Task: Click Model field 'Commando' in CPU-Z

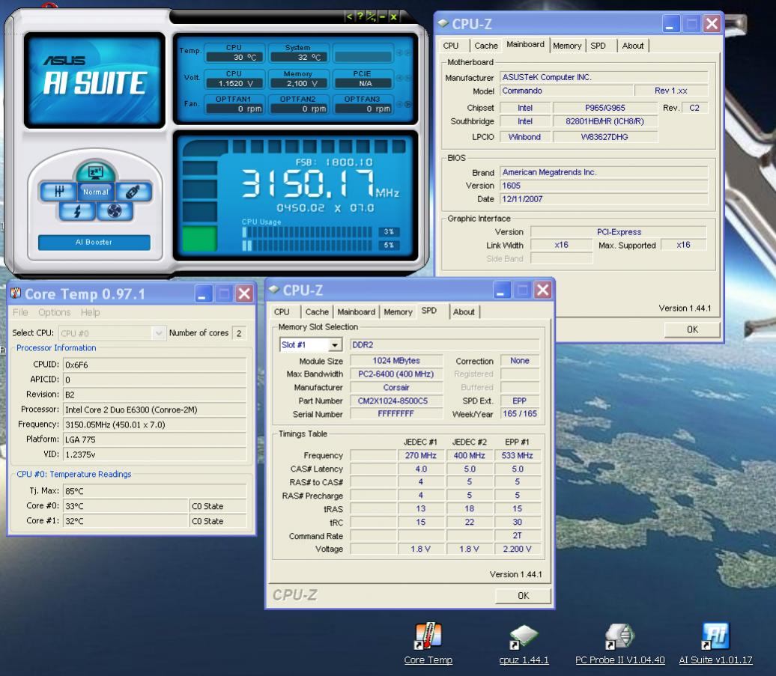Action: click(567, 91)
